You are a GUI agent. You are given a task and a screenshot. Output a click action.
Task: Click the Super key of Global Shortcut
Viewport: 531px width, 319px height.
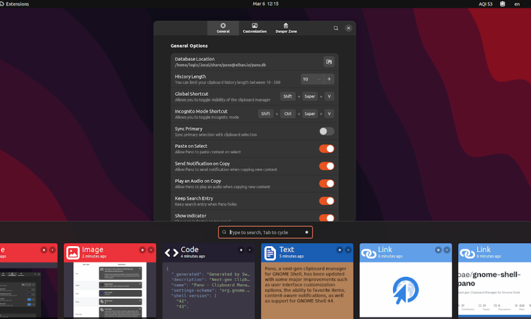(310, 96)
